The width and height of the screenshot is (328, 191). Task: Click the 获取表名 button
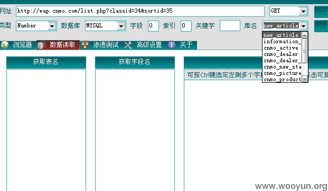click(46, 62)
